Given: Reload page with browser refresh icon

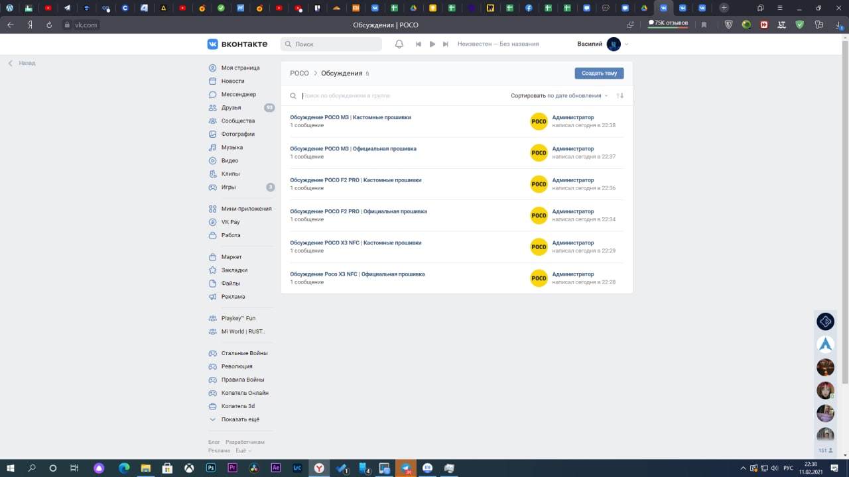Looking at the screenshot, I should [x=49, y=25].
